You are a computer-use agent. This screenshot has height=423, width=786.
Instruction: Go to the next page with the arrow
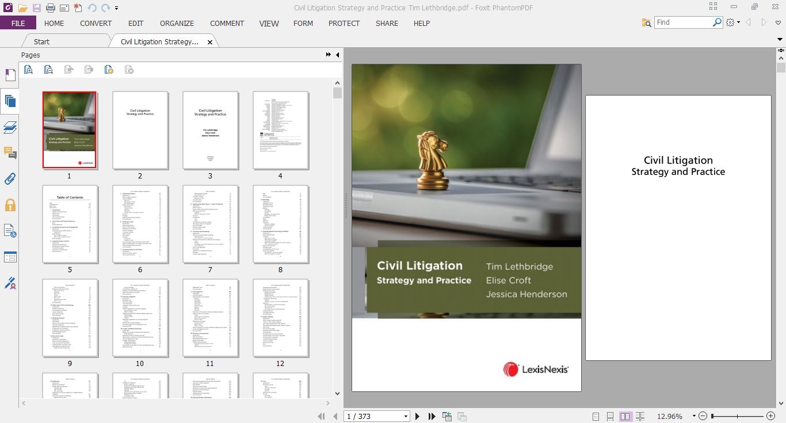418,416
